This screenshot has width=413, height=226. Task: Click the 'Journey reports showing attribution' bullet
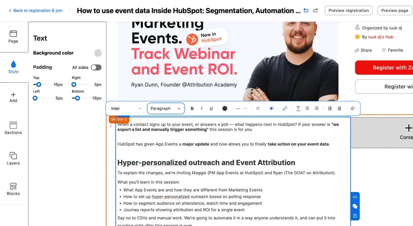[x=184, y=210]
